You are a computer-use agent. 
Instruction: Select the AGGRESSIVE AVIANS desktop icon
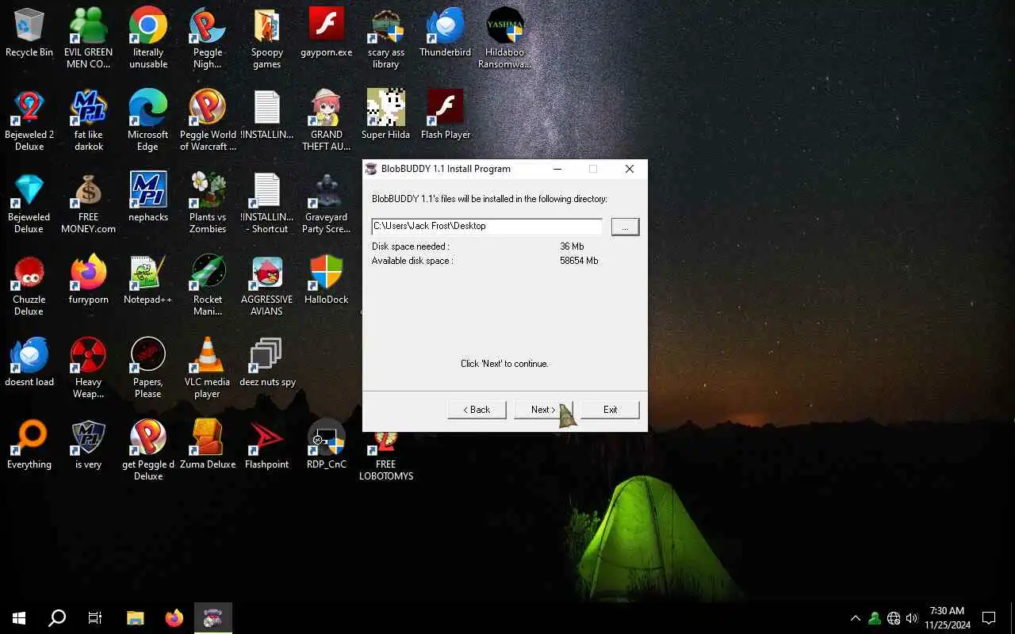point(267,285)
